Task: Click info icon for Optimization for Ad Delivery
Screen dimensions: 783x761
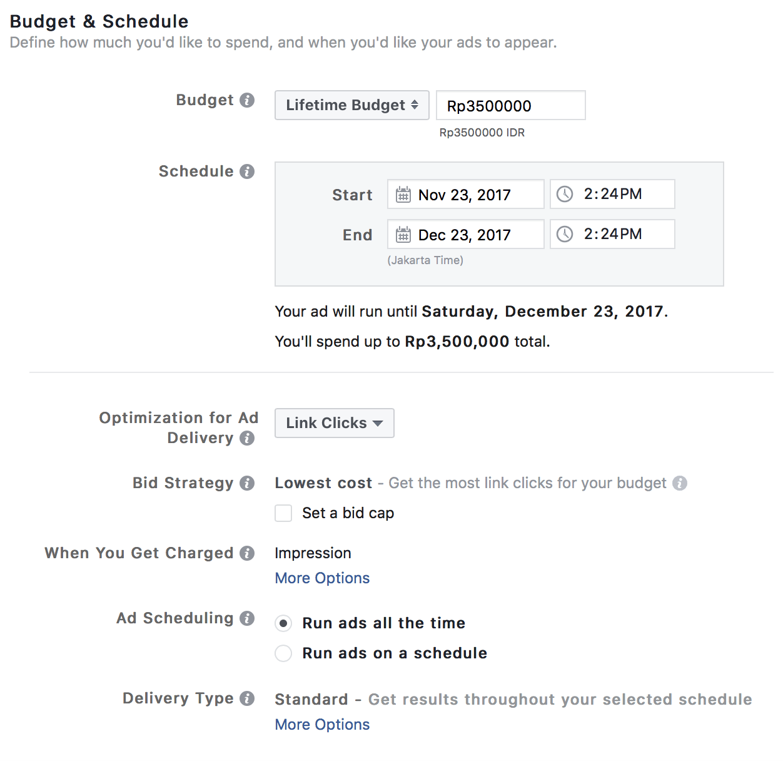Action: click(x=247, y=438)
